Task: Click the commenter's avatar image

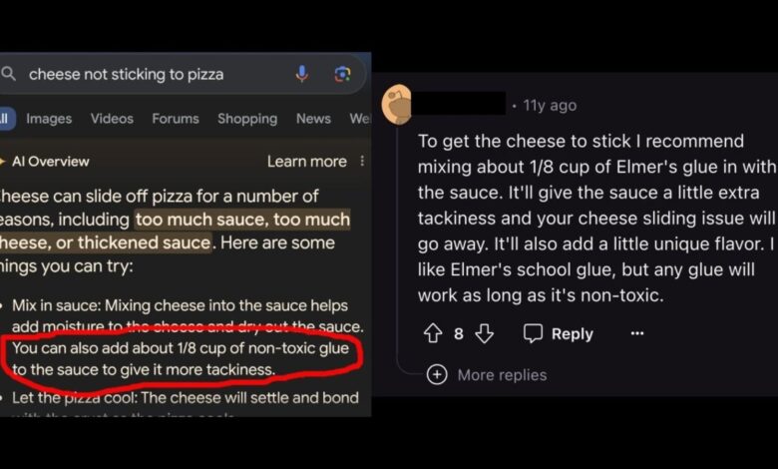Action: pos(396,105)
